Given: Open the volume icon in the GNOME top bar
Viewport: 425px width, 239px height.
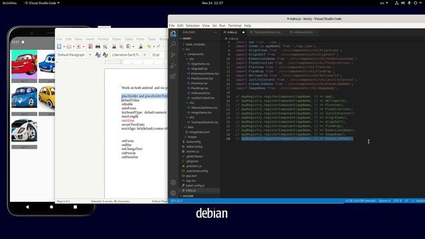Looking at the screenshot, I should (x=403, y=3).
